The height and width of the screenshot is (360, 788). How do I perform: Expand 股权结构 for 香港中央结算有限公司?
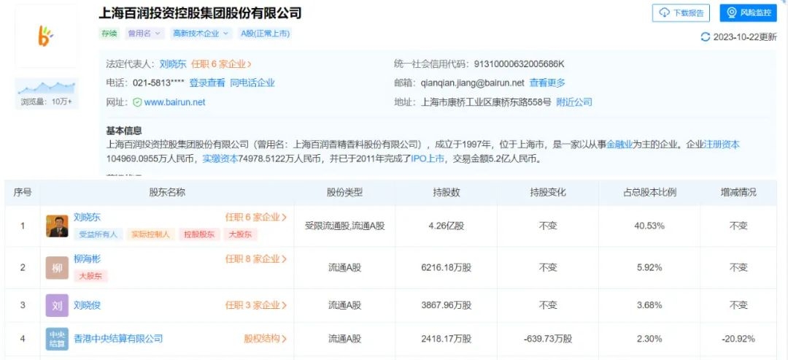[266, 339]
